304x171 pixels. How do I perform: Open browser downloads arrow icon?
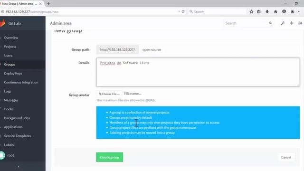pyautogui.click(x=267, y=11)
